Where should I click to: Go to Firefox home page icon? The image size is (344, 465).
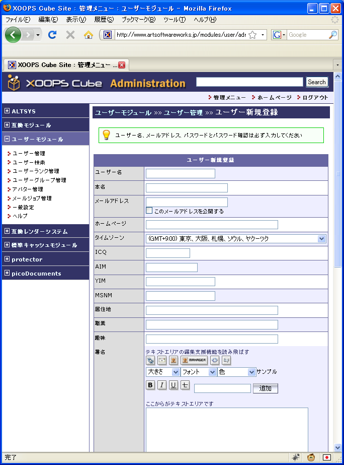89,35
